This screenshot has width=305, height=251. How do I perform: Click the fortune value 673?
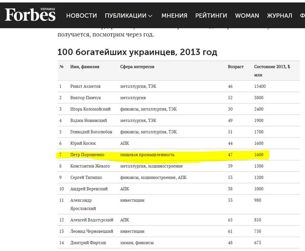point(257,242)
